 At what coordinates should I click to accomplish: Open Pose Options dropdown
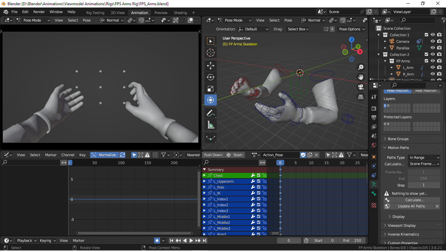click(352, 29)
